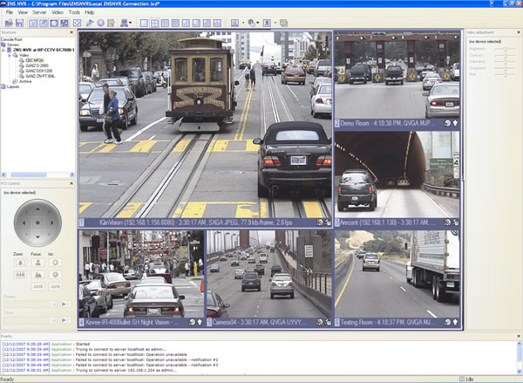The image size is (523, 383).
Task: Select the GANZ D-2000 camera in tree
Action: coord(37,65)
